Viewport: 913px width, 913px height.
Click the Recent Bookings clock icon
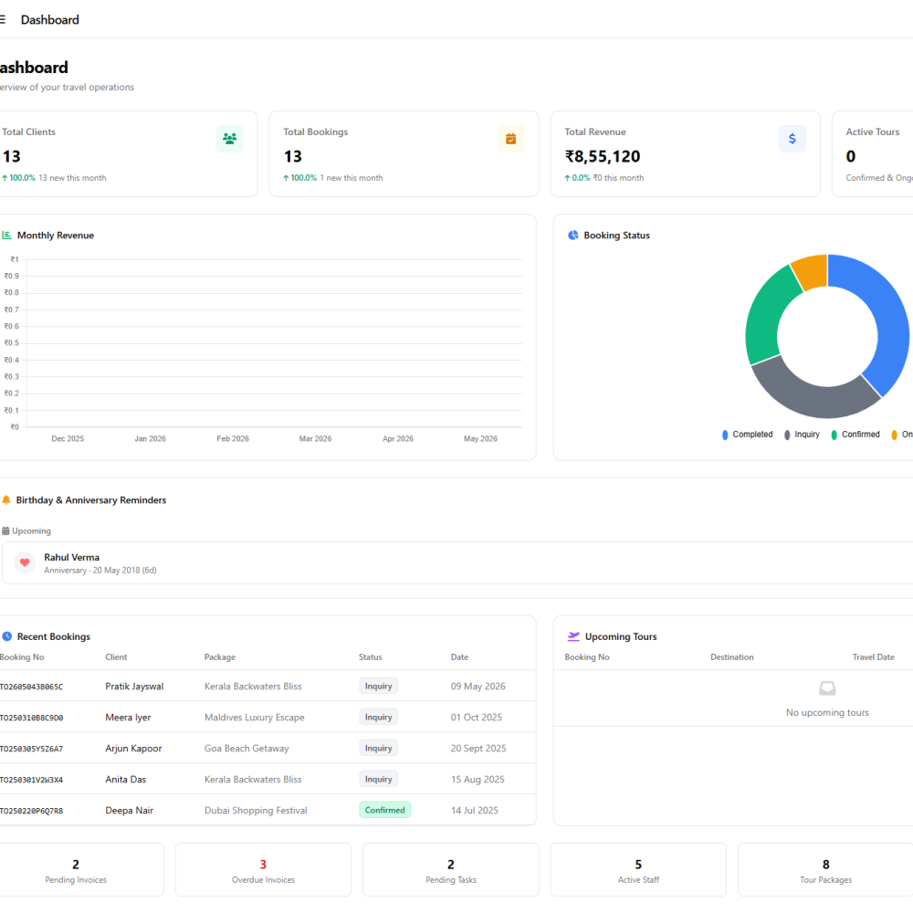coord(7,636)
